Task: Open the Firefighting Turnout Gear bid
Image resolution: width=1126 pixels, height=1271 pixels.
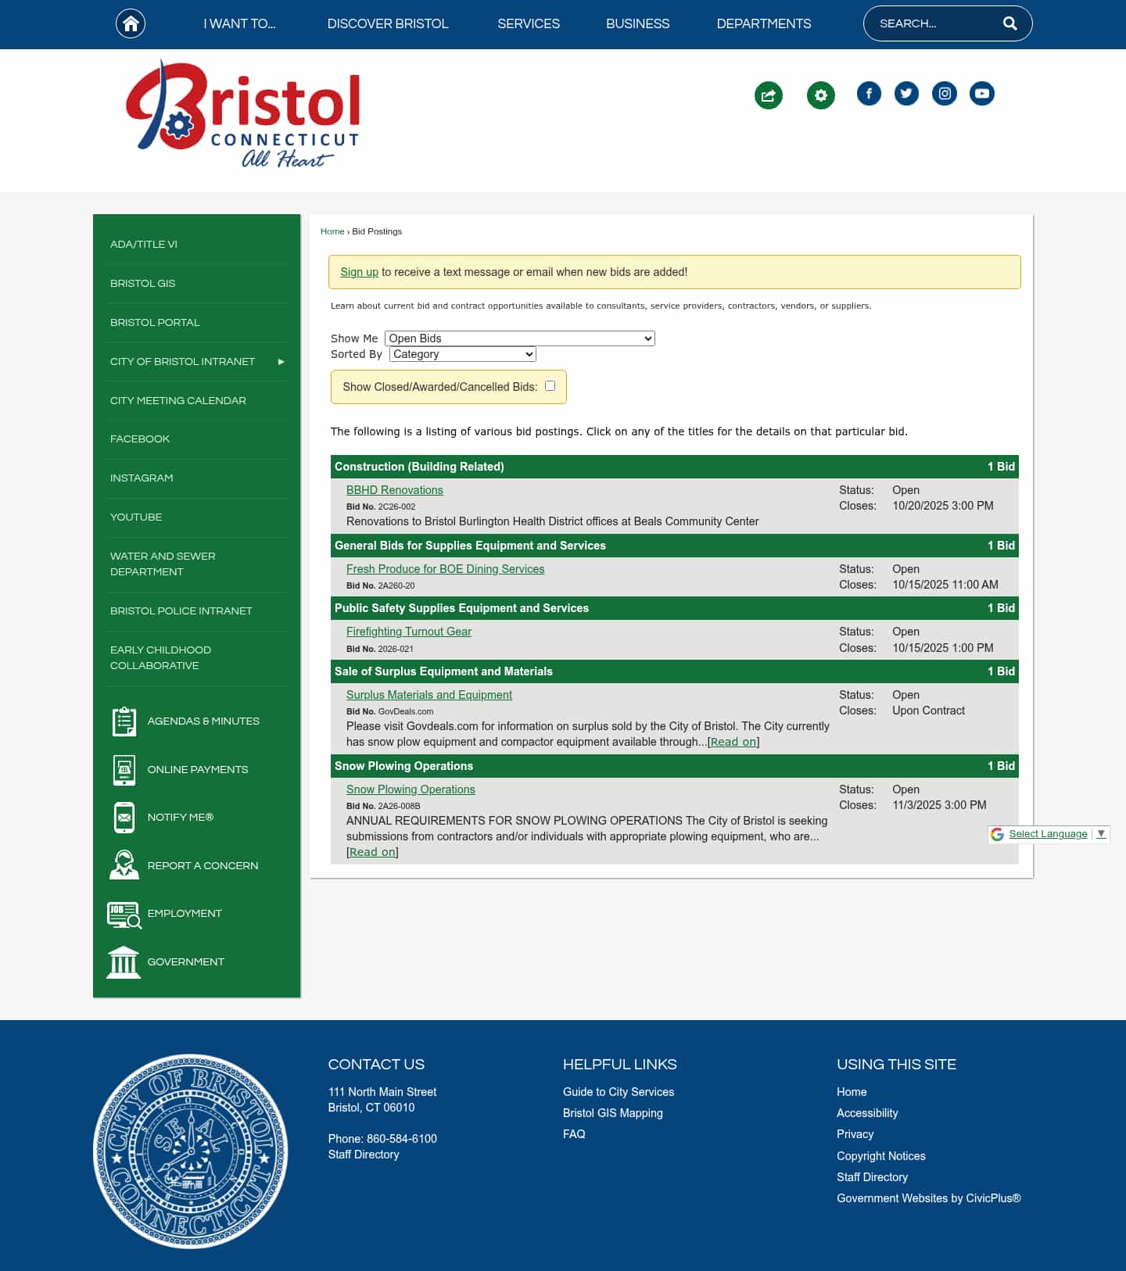Action: click(409, 632)
